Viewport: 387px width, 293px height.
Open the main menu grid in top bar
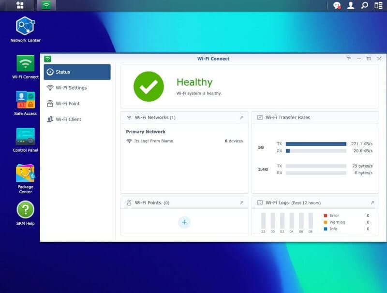(x=19, y=6)
